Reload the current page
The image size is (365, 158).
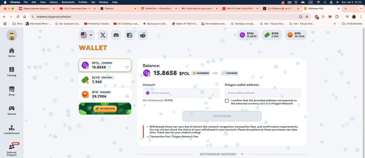(18, 17)
